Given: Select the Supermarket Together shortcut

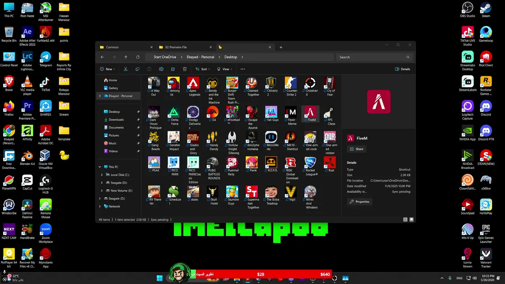Looking at the screenshot, I should pyautogui.click(x=252, y=197).
